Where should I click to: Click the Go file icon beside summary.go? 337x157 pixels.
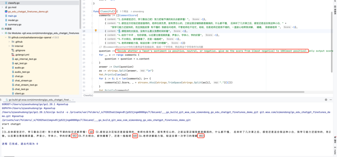tap(6, 24)
